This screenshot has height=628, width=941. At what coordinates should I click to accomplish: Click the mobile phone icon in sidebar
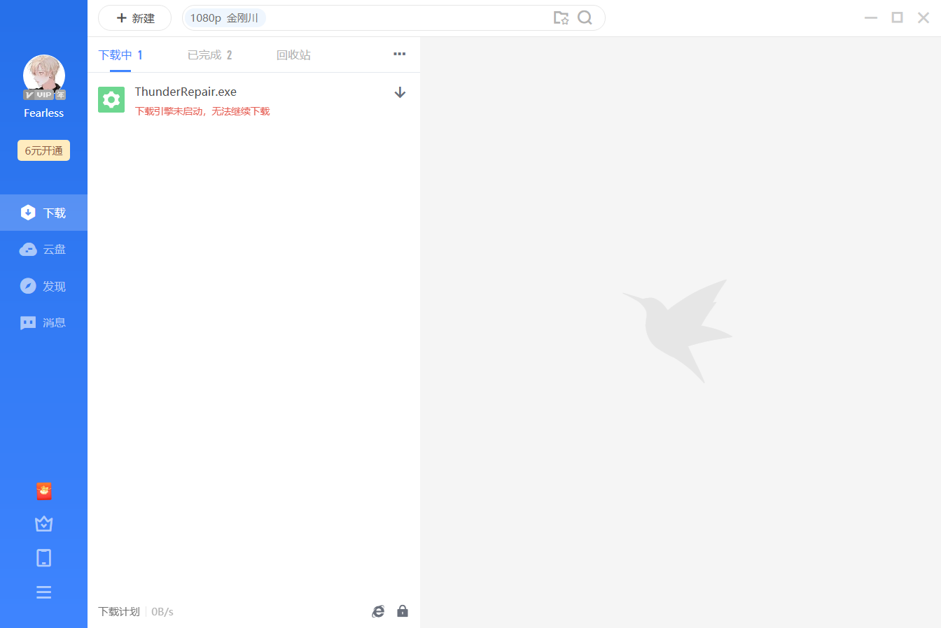click(x=43, y=557)
